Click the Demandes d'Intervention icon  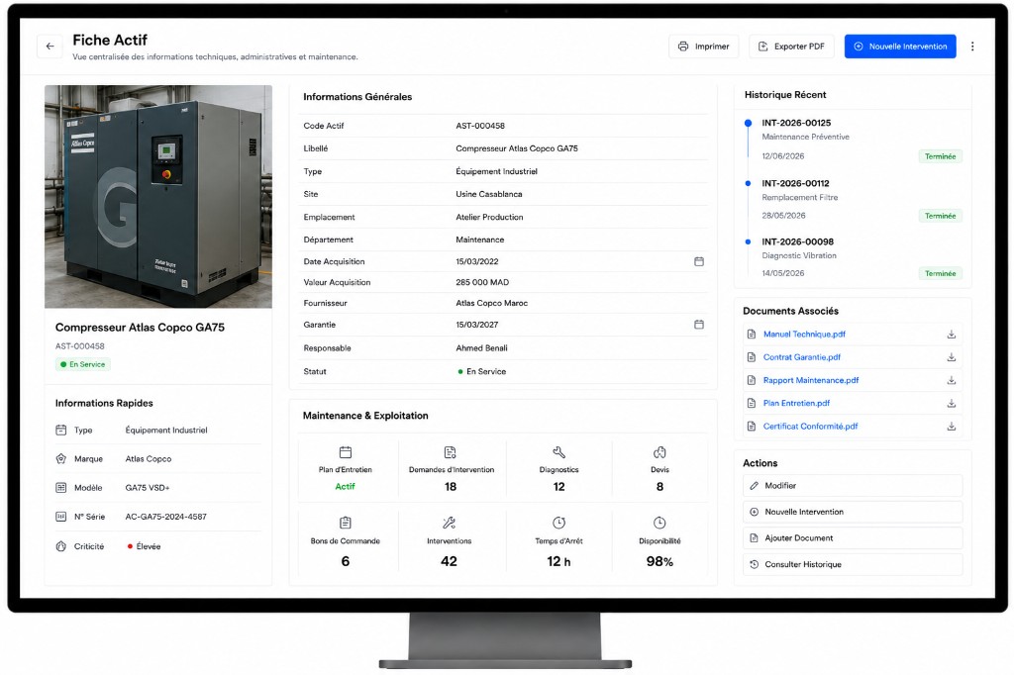click(x=451, y=452)
